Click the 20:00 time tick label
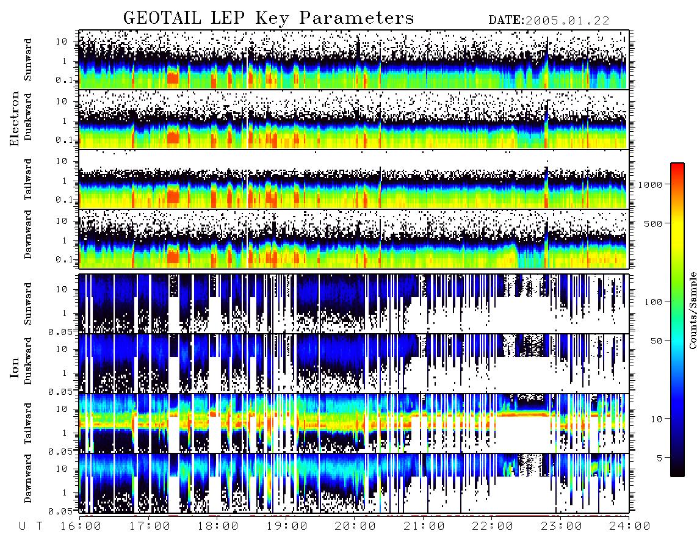The height and width of the screenshot is (537, 697). (x=356, y=527)
